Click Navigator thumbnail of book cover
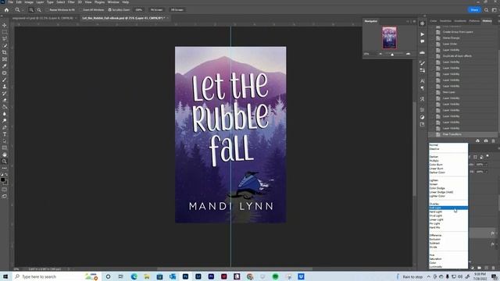 tap(389, 37)
